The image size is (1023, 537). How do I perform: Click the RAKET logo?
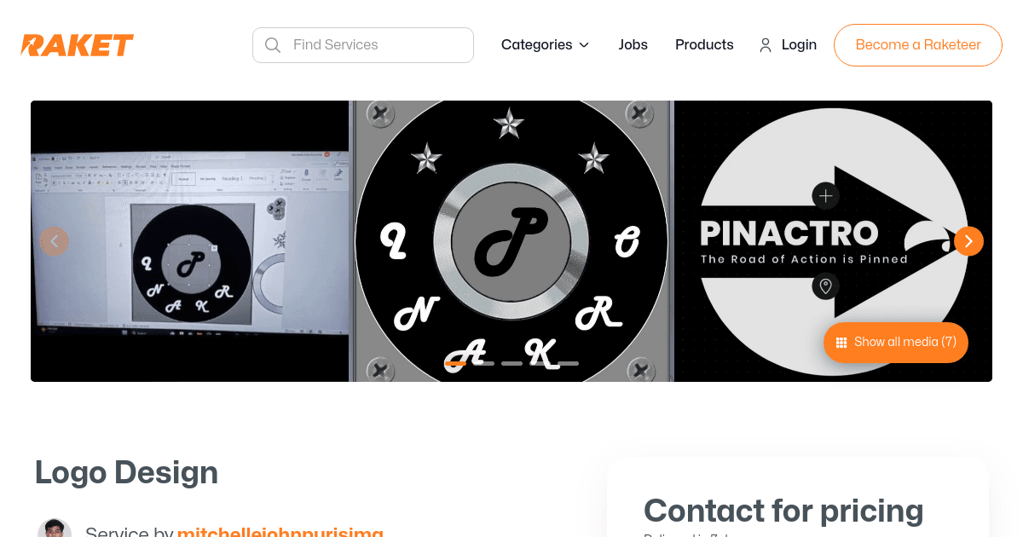[77, 44]
